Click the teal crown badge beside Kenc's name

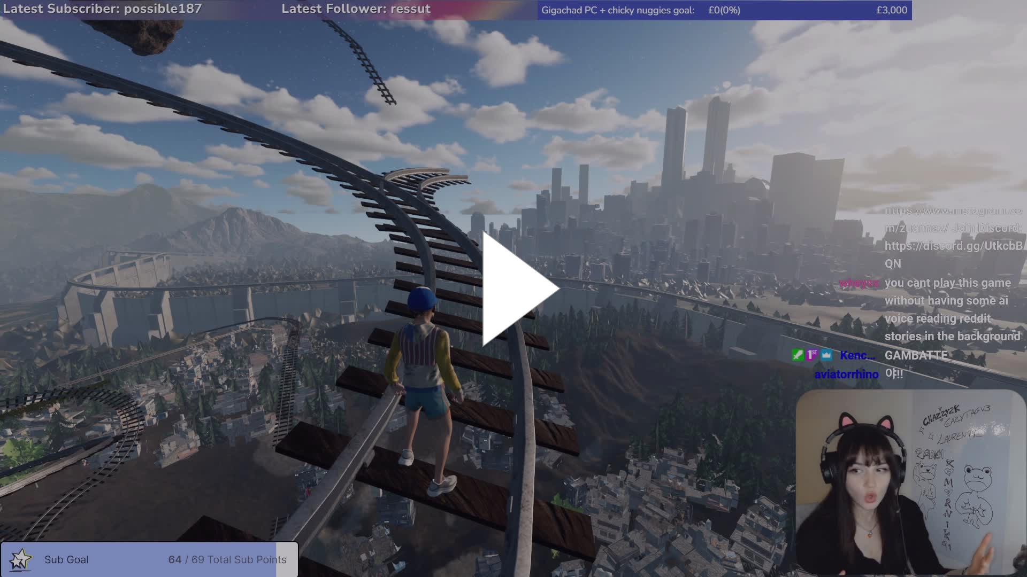pos(826,355)
